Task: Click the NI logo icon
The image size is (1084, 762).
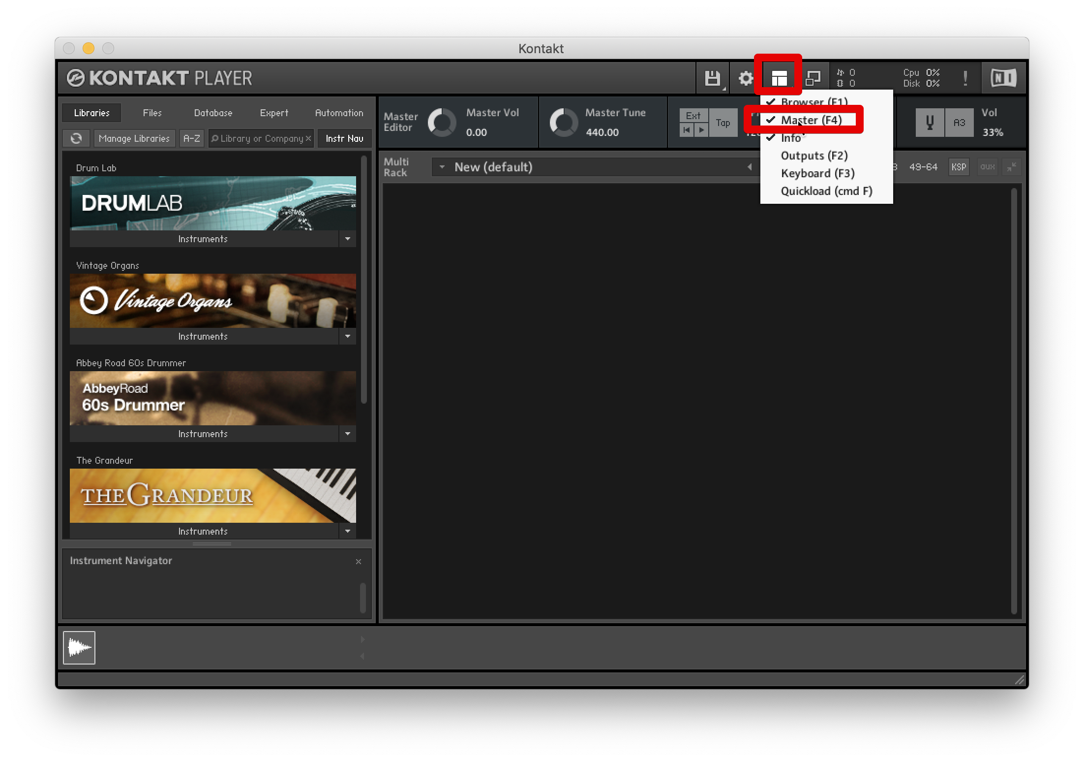Action: point(1003,78)
